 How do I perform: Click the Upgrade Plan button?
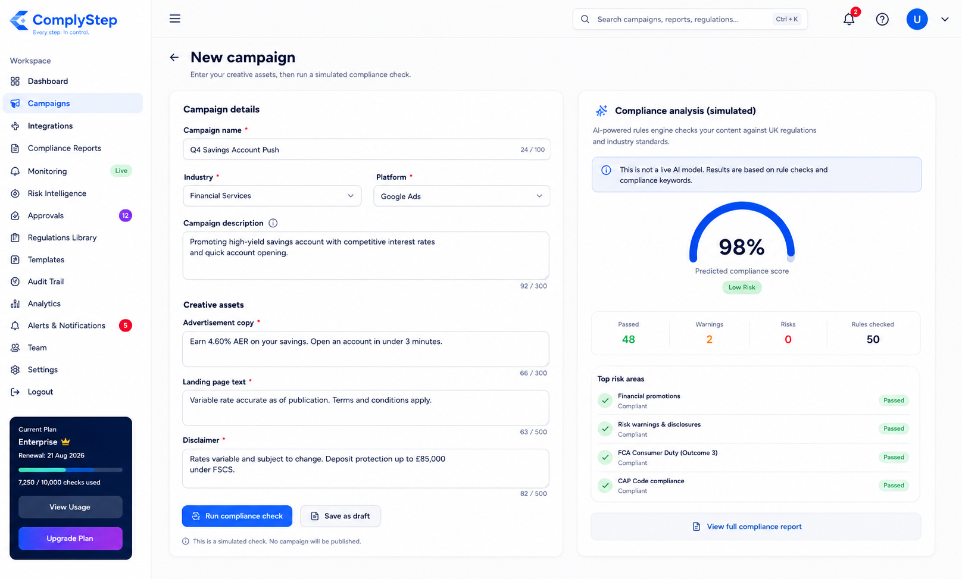(x=70, y=539)
